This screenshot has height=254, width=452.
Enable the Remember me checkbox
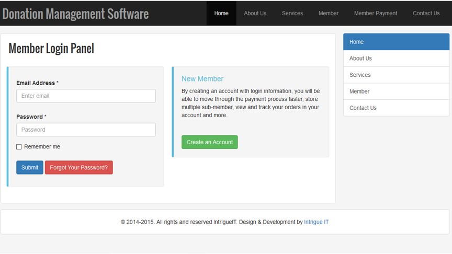pyautogui.click(x=19, y=147)
